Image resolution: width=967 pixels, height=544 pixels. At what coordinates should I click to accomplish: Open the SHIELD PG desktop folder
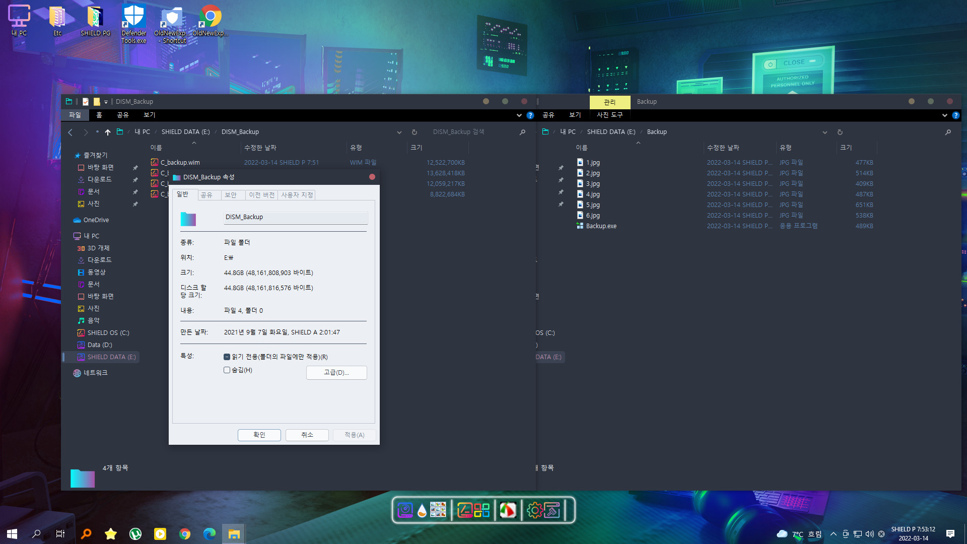[95, 21]
